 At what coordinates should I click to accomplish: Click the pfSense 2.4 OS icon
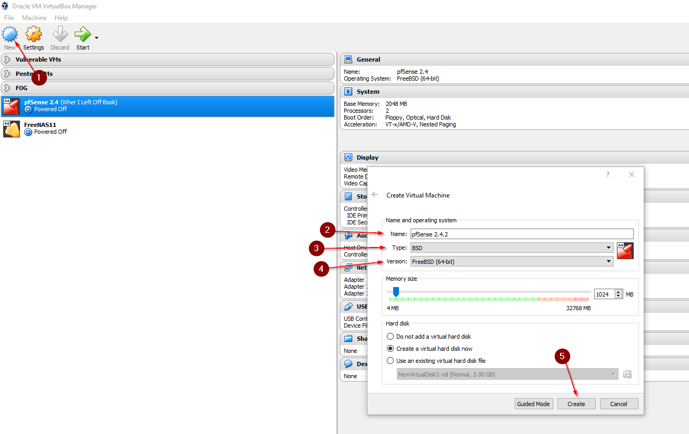pyautogui.click(x=12, y=106)
